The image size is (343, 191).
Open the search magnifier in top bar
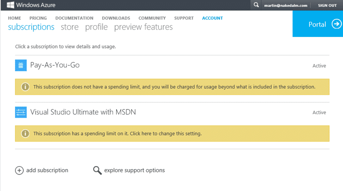[x=256, y=5]
